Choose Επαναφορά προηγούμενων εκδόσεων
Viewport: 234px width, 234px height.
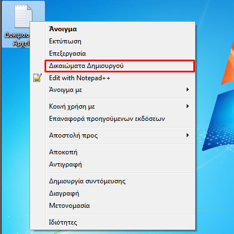(x=107, y=119)
